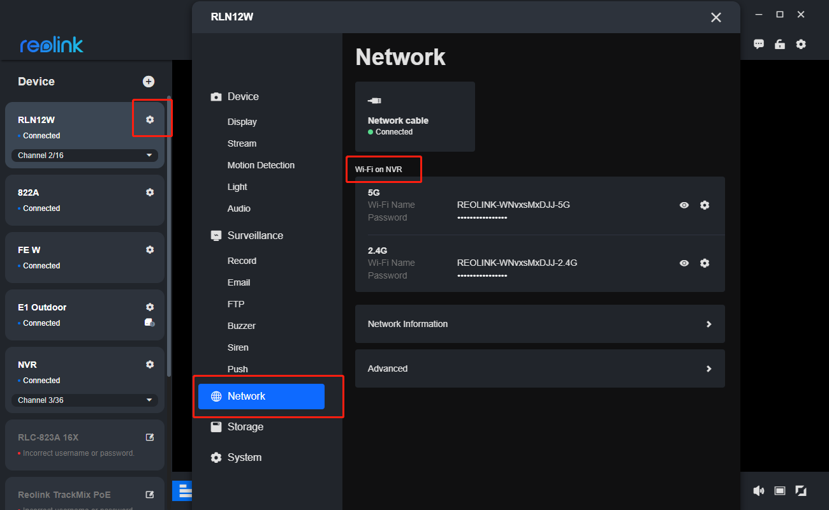The width and height of the screenshot is (829, 510).
Task: Open the Email settings page
Action: [x=238, y=282]
